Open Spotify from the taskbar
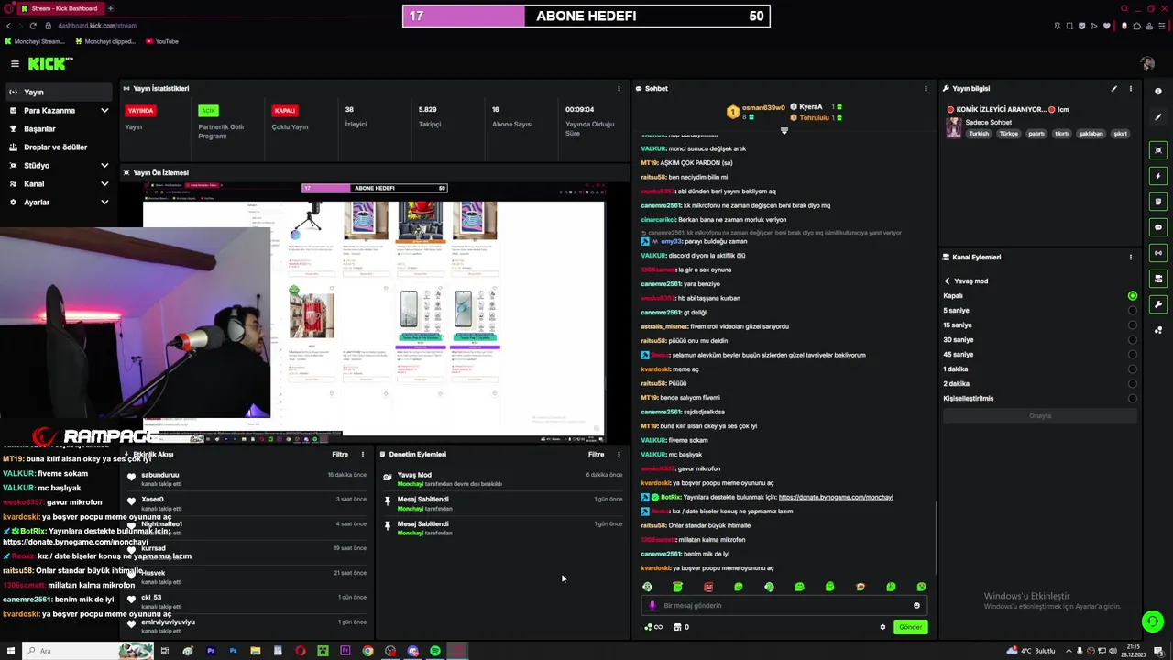This screenshot has width=1173, height=660. tap(434, 651)
